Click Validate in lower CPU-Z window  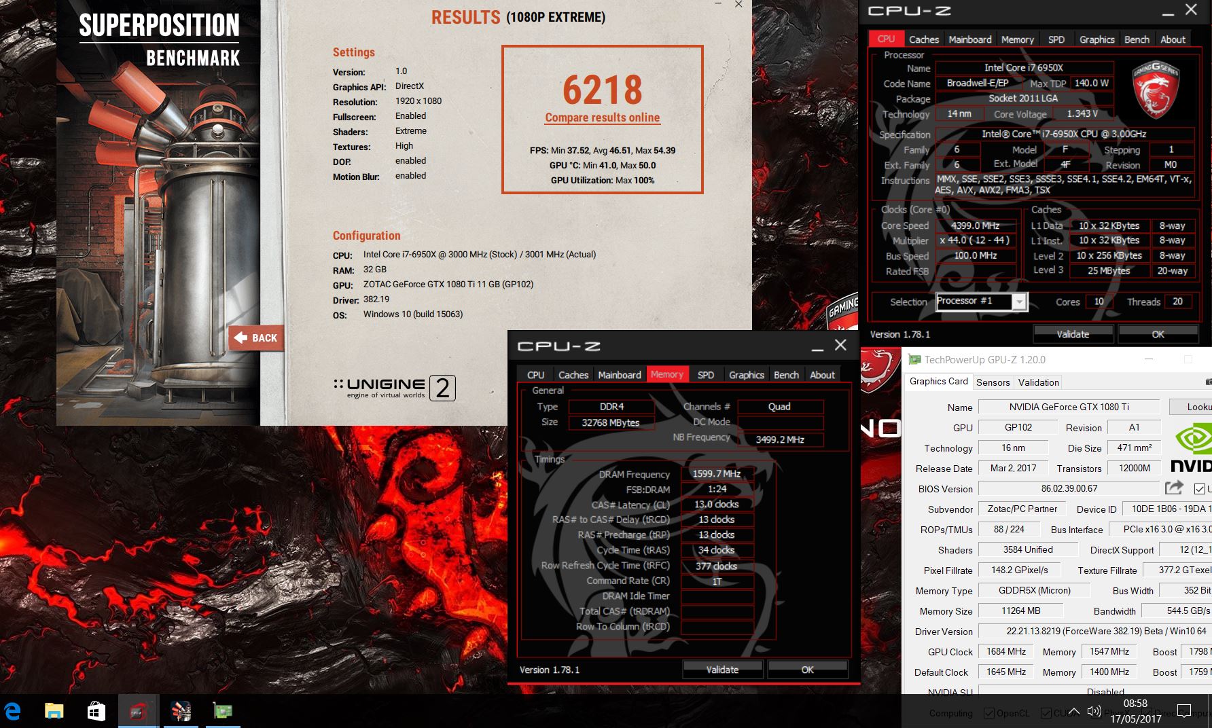722,670
